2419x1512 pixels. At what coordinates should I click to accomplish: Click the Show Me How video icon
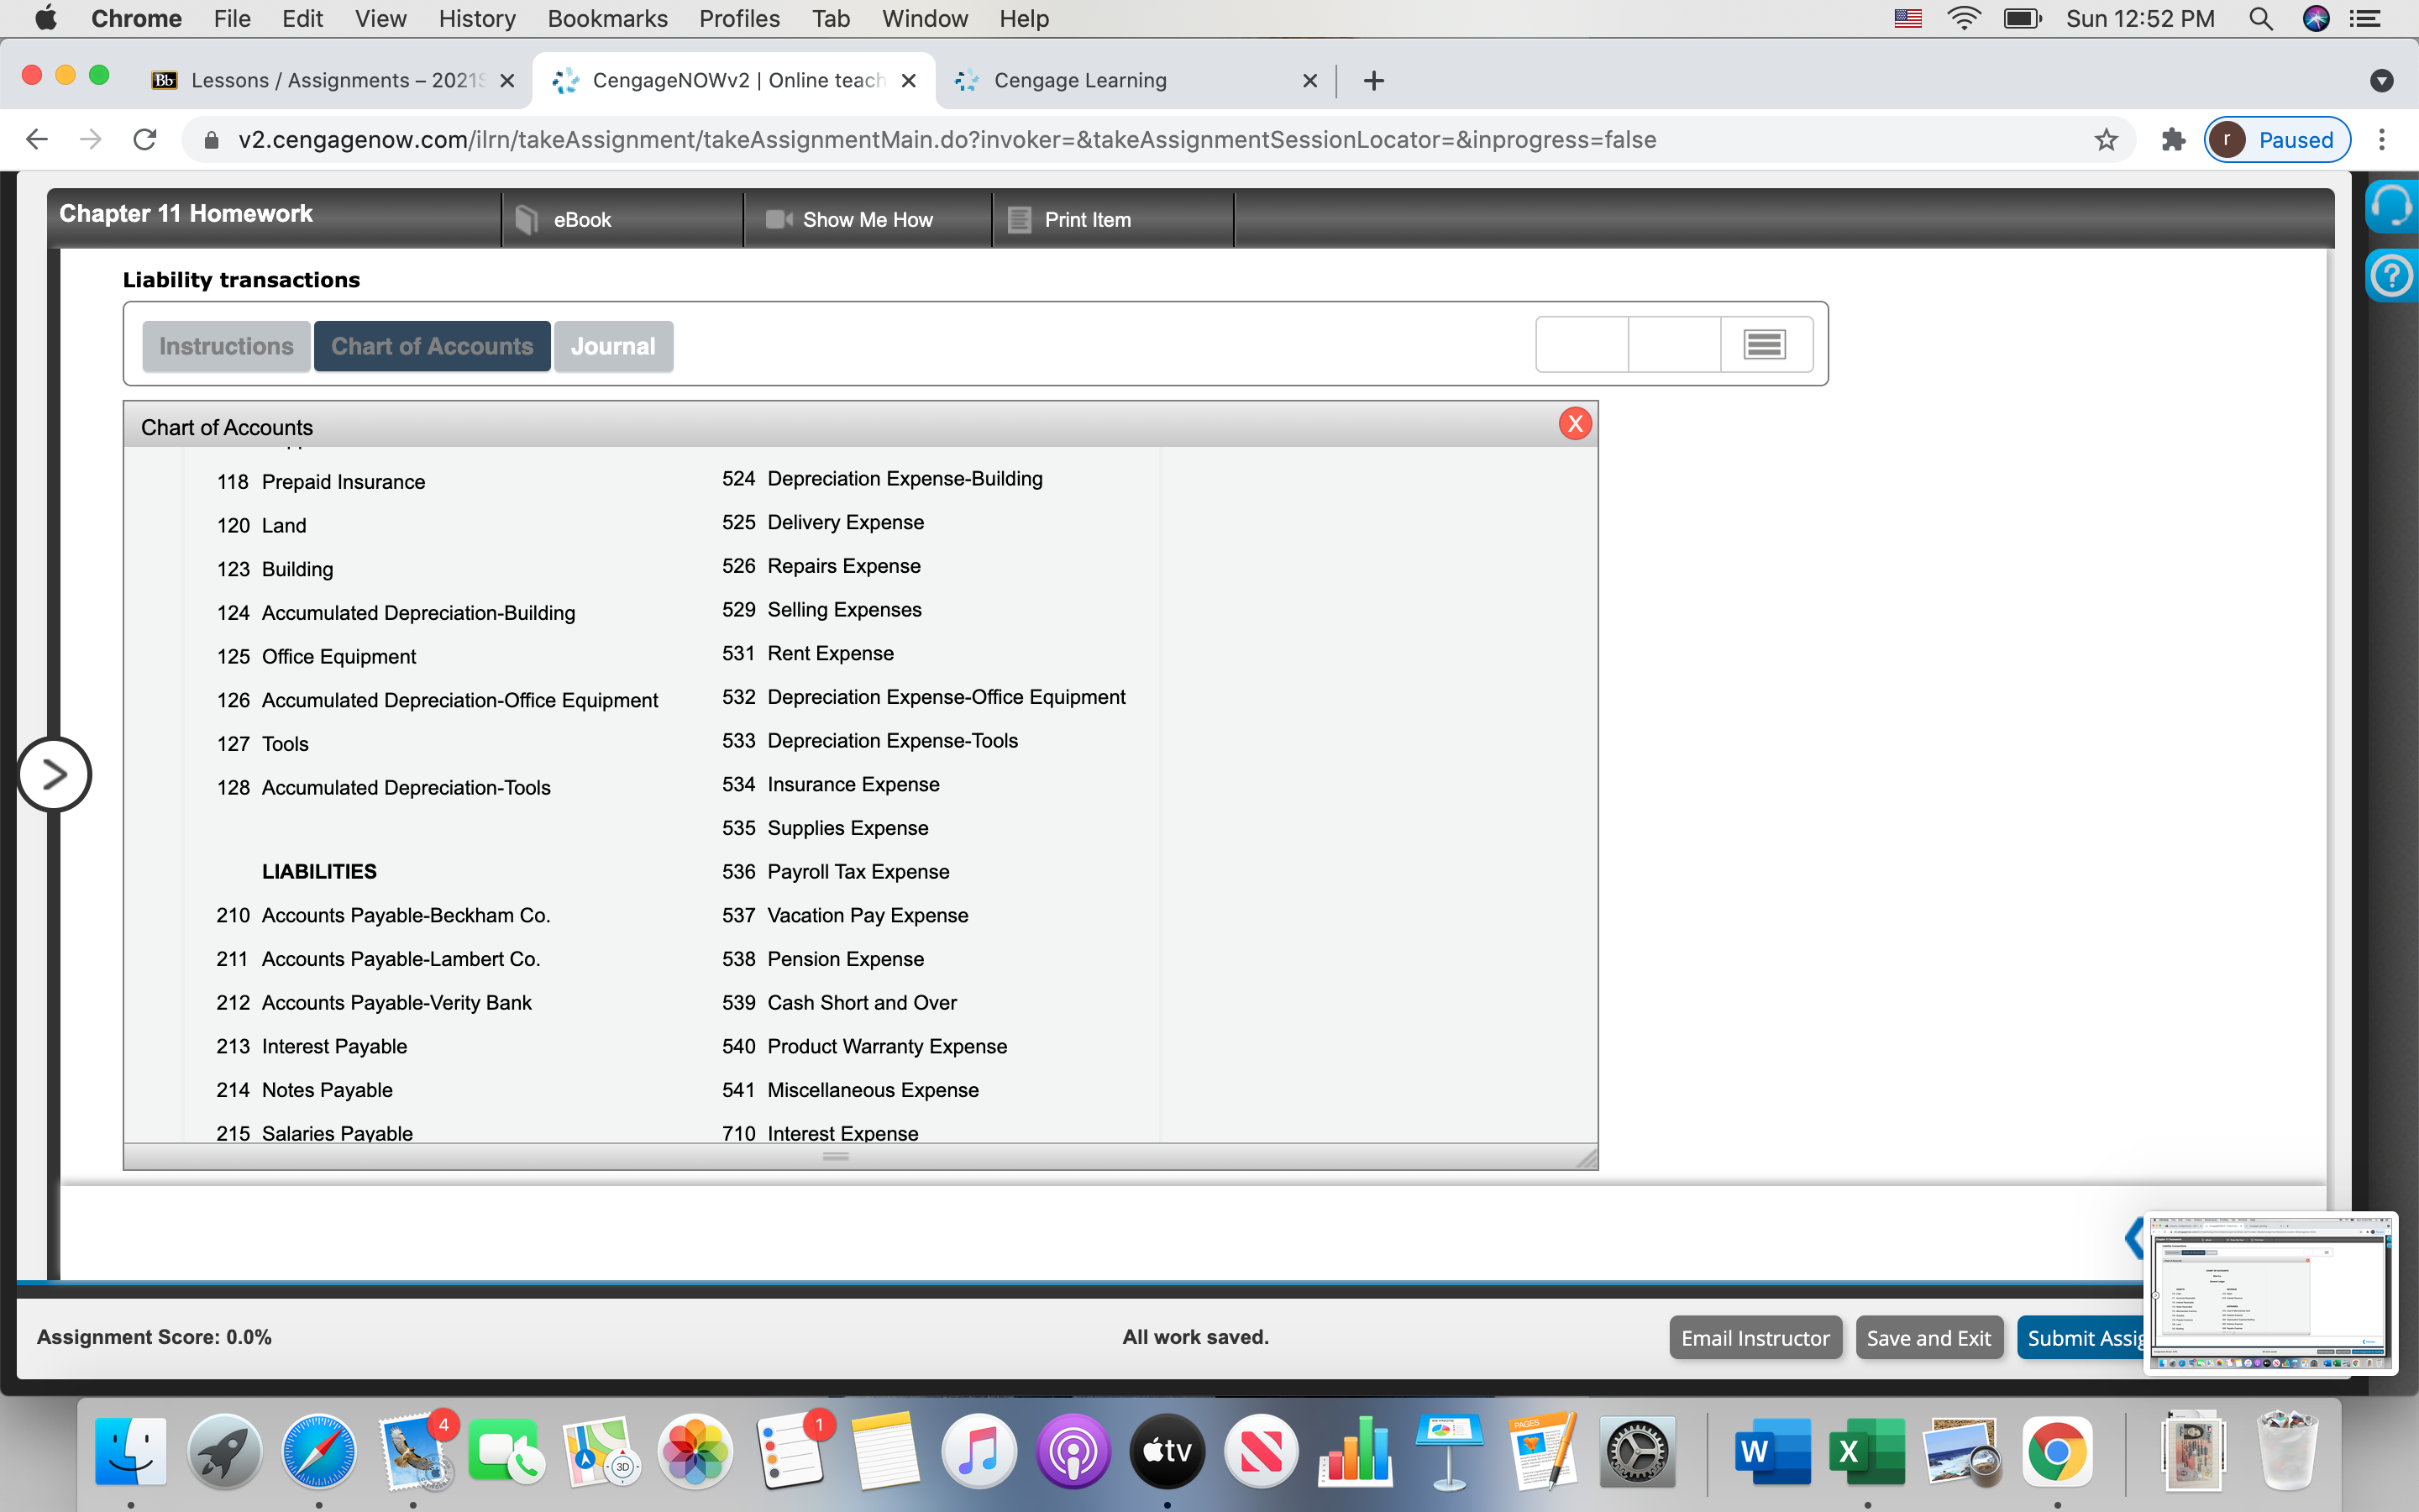click(x=779, y=219)
